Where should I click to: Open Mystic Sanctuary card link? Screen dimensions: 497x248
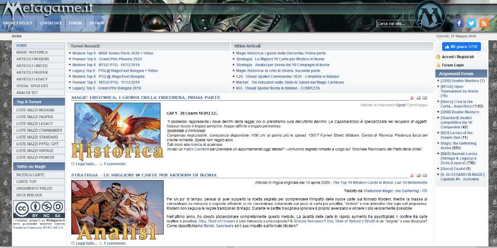(x=218, y=226)
